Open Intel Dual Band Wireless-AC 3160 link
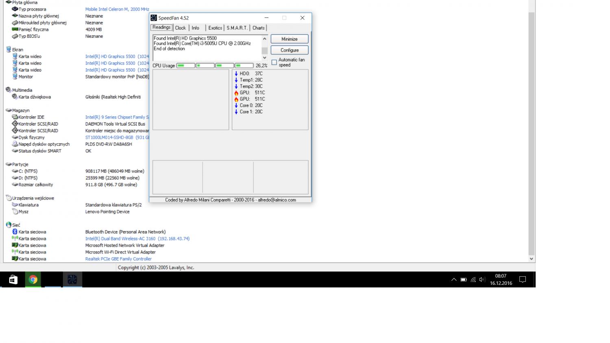The height and width of the screenshot is (343, 610). (137, 239)
